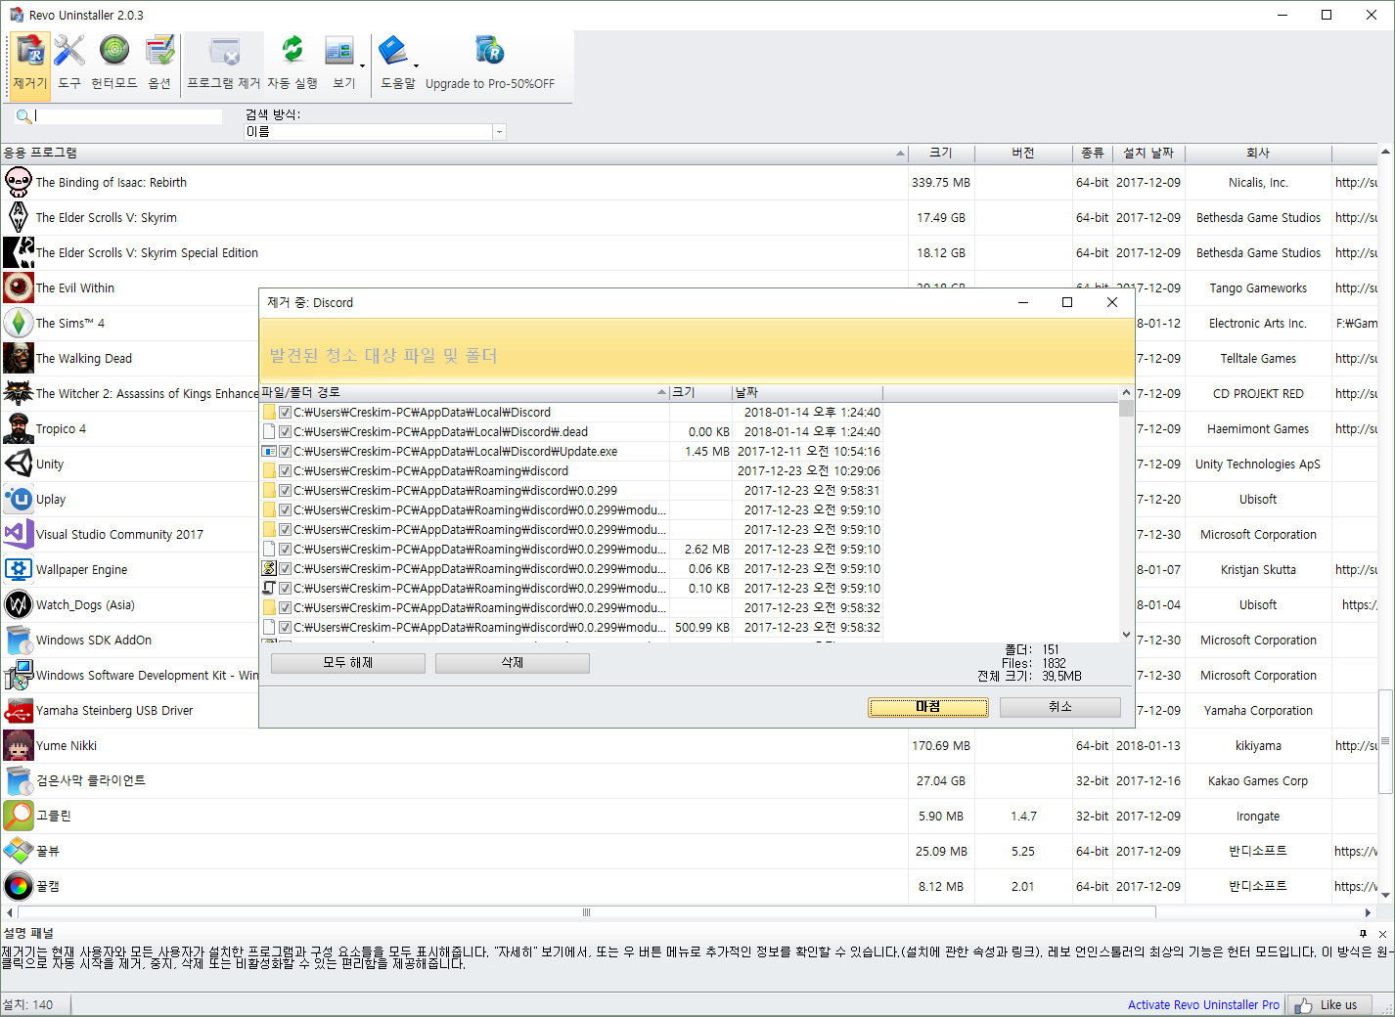Uncheck the checkbox for the 0.06 KB file

coord(286,569)
